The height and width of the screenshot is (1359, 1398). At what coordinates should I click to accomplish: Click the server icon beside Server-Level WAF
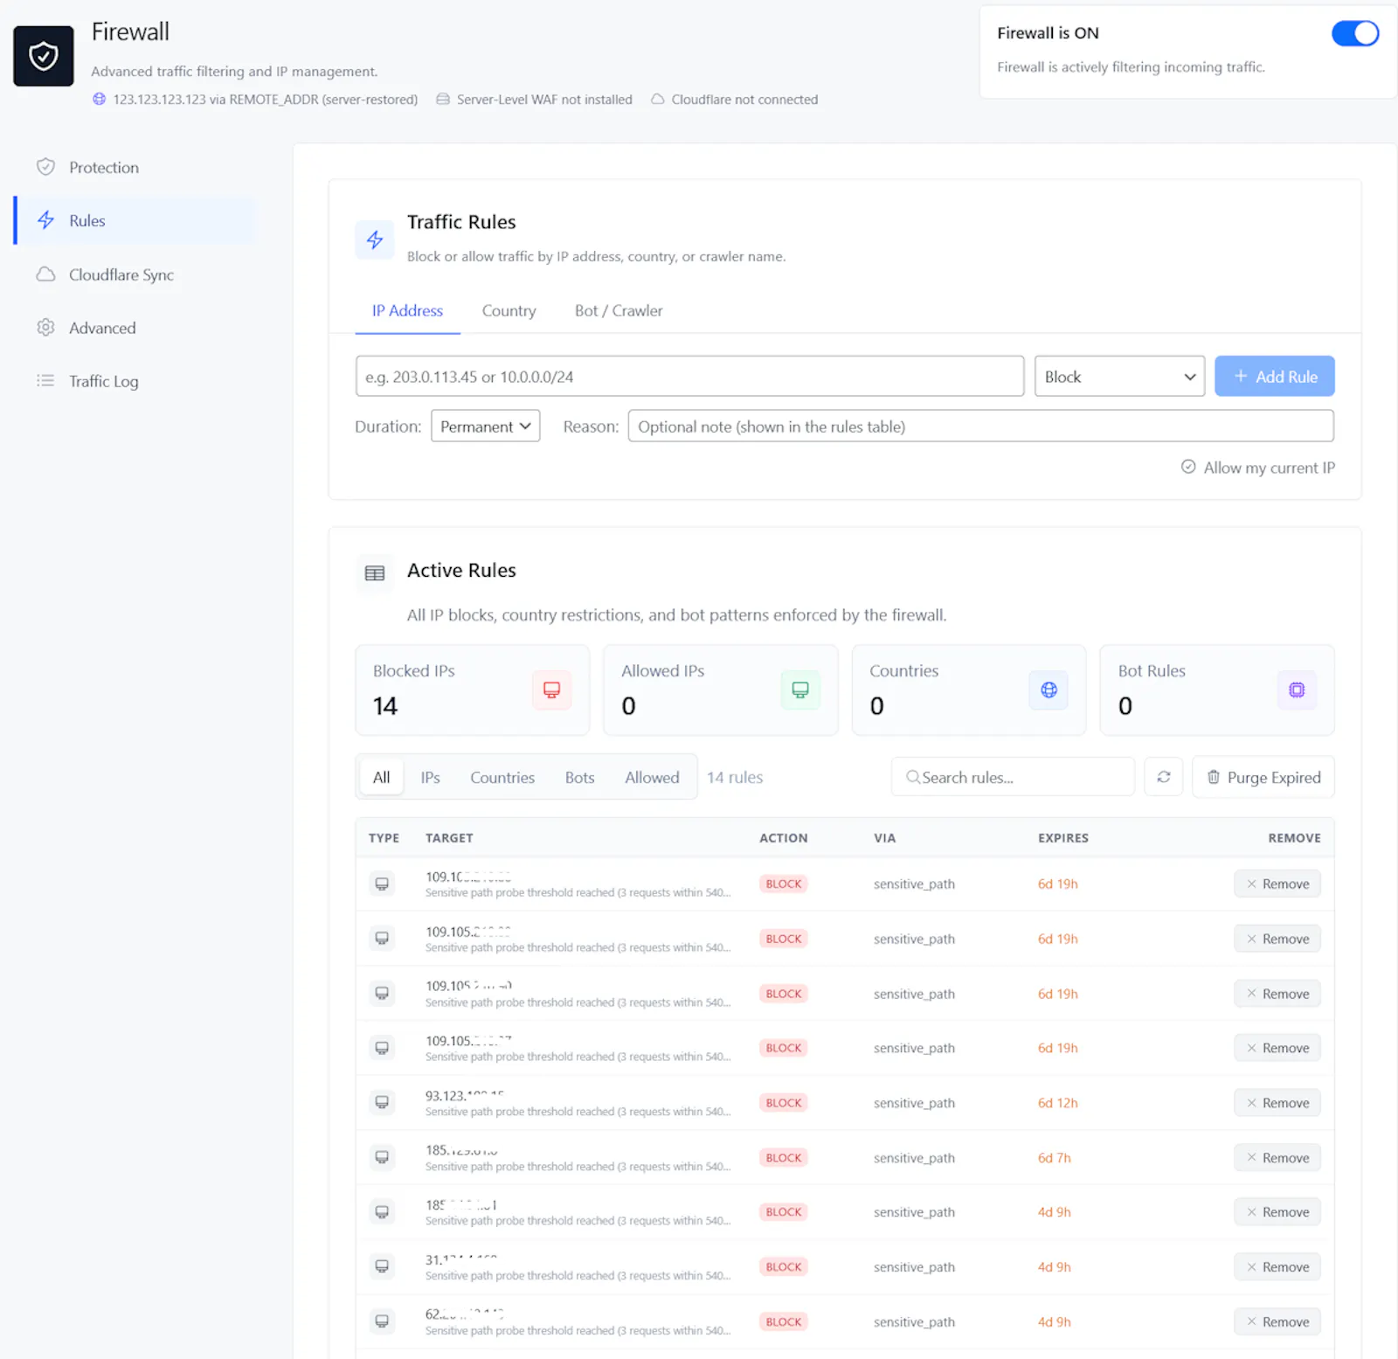(x=443, y=100)
